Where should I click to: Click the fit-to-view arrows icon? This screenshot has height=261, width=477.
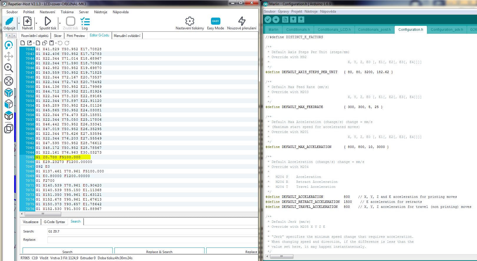pyautogui.click(x=9, y=81)
